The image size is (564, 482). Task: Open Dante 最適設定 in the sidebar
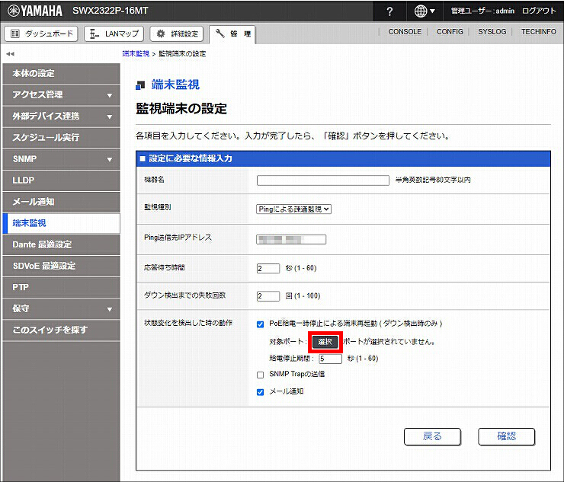[61, 244]
